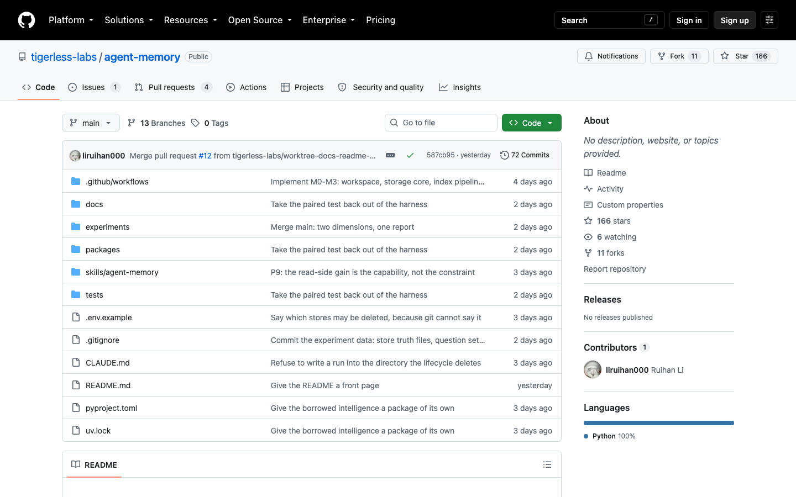Image resolution: width=796 pixels, height=497 pixels.
Task: Click the liruihan000 contributor avatar
Action: [x=593, y=370]
